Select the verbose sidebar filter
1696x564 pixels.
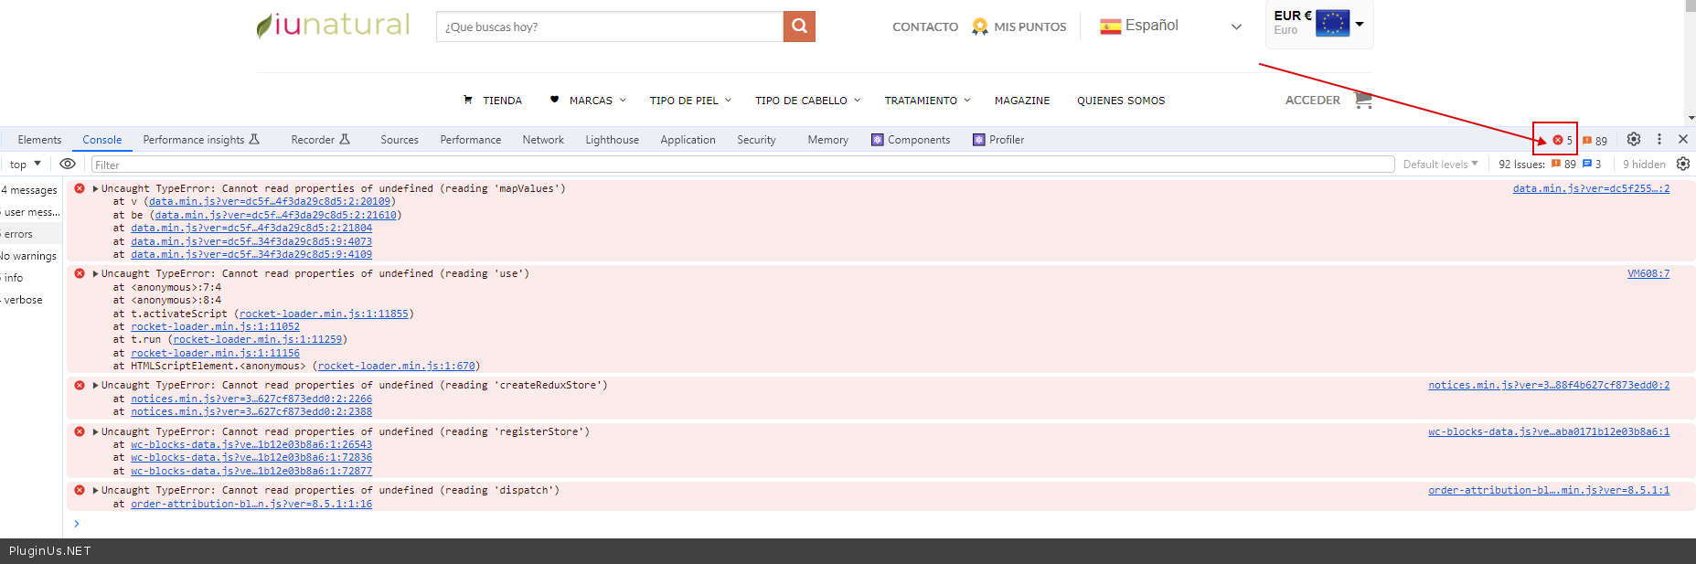(x=30, y=300)
